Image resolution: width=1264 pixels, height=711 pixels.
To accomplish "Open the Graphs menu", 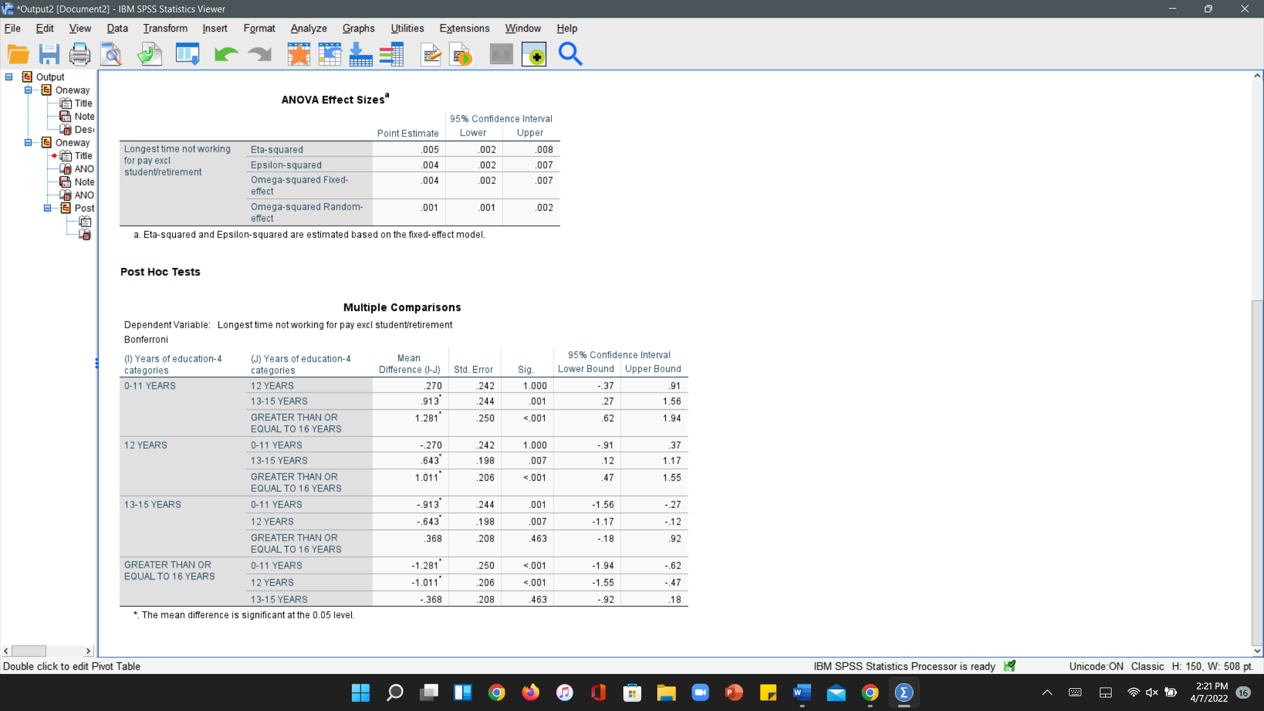I will tap(358, 28).
